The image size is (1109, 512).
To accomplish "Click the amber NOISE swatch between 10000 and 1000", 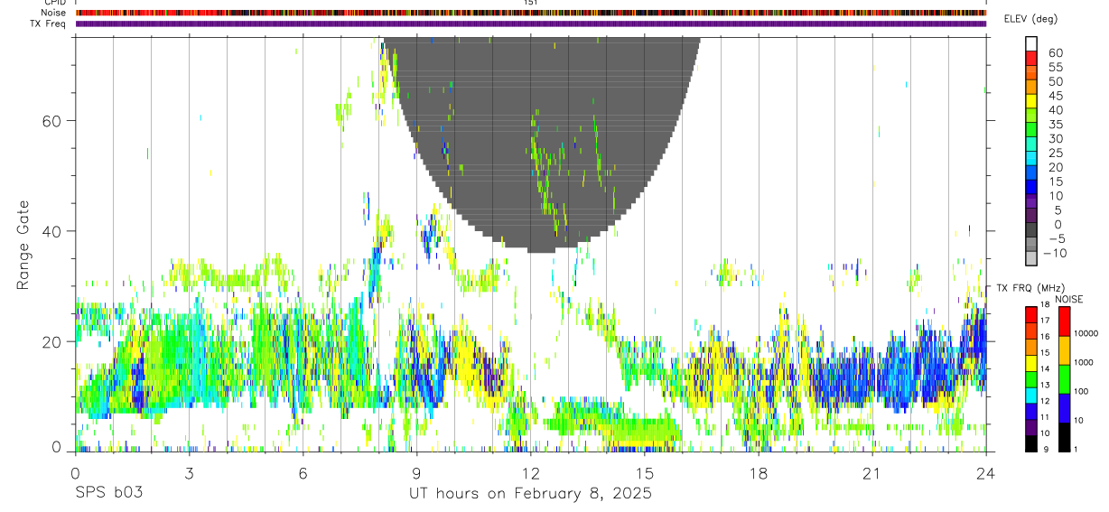I will 1064,350.
